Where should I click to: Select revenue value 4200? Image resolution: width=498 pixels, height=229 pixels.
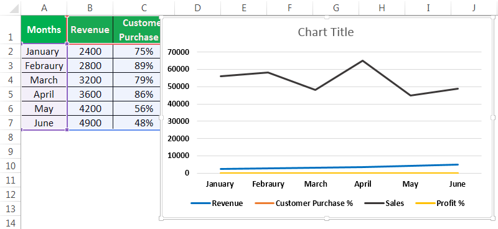coord(90,108)
